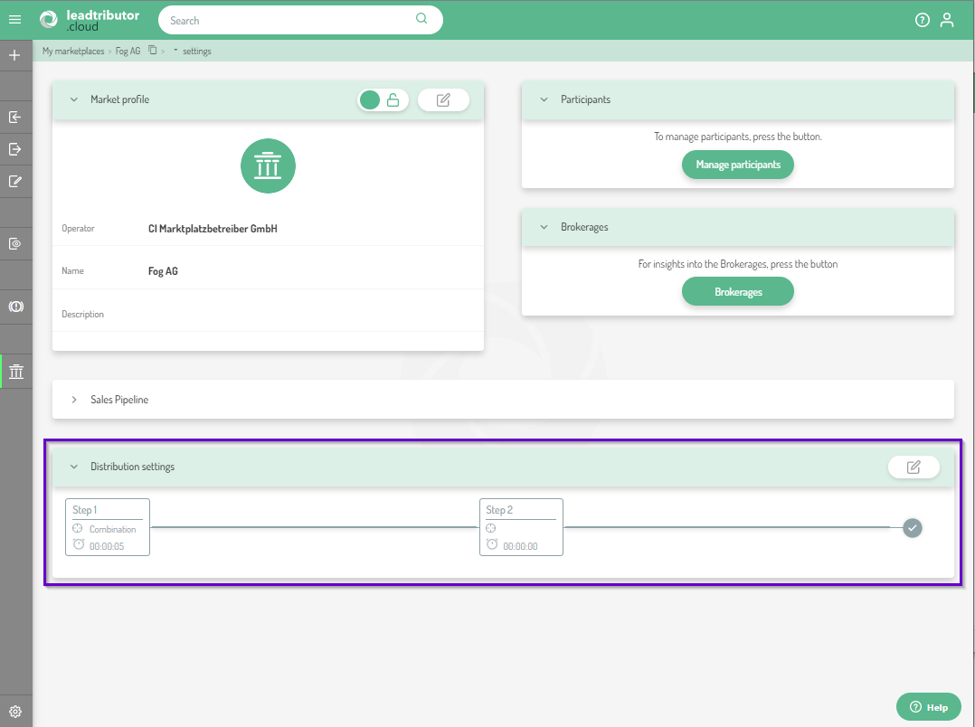975x727 pixels.
Task: Click the help question mark in header
Action: [922, 20]
